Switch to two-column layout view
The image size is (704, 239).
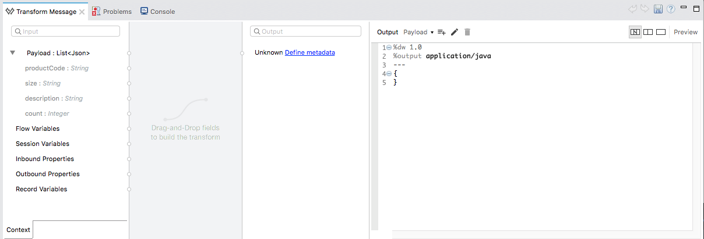pyautogui.click(x=648, y=32)
